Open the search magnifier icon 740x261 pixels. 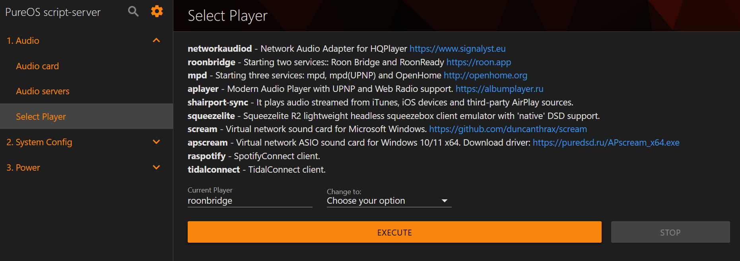point(133,12)
